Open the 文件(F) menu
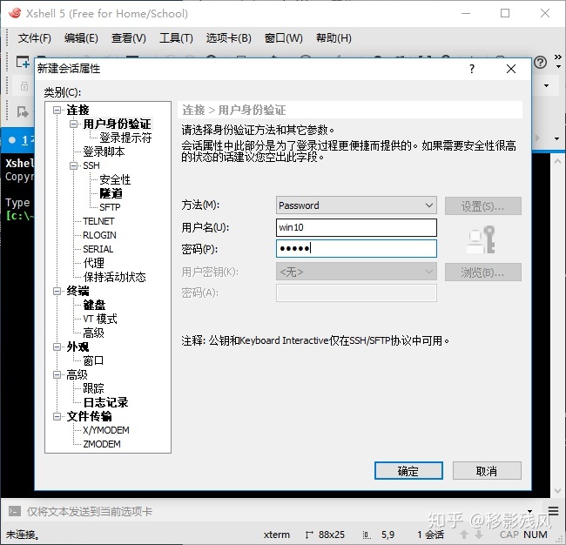The height and width of the screenshot is (545, 566). pos(35,38)
